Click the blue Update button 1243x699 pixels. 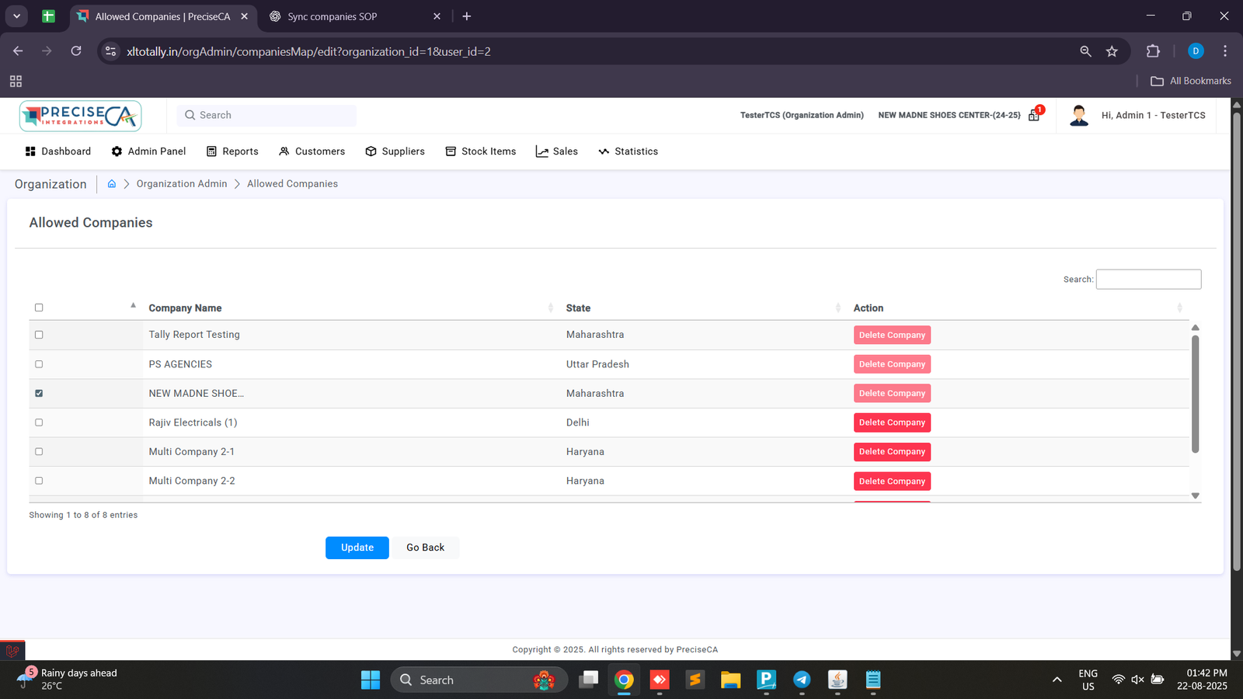point(357,548)
